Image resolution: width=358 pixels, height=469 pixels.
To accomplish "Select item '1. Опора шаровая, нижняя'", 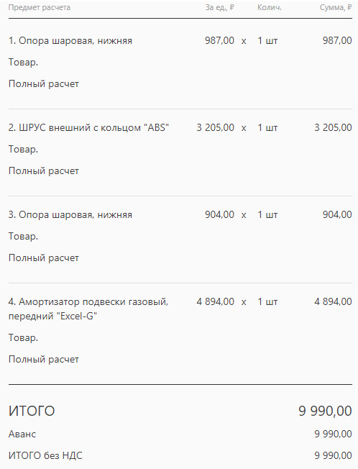I will tap(70, 40).
